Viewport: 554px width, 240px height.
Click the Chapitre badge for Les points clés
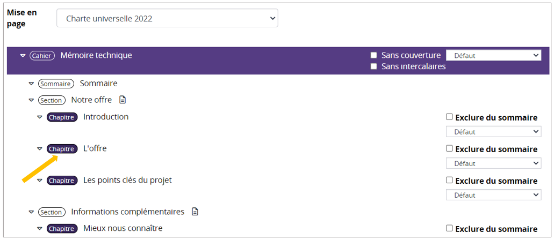(x=62, y=181)
